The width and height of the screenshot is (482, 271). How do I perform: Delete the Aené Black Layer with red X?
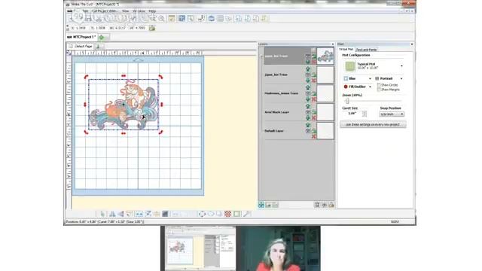pos(313,118)
